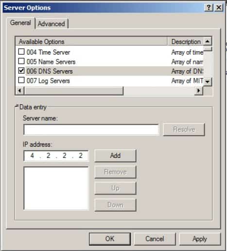The height and width of the screenshot is (251, 227).
Task: Tick the 007 Log Servers checkbox
Action: 21,80
